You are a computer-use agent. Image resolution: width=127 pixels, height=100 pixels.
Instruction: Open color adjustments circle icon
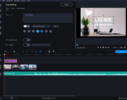pyautogui.click(x=36, y=52)
